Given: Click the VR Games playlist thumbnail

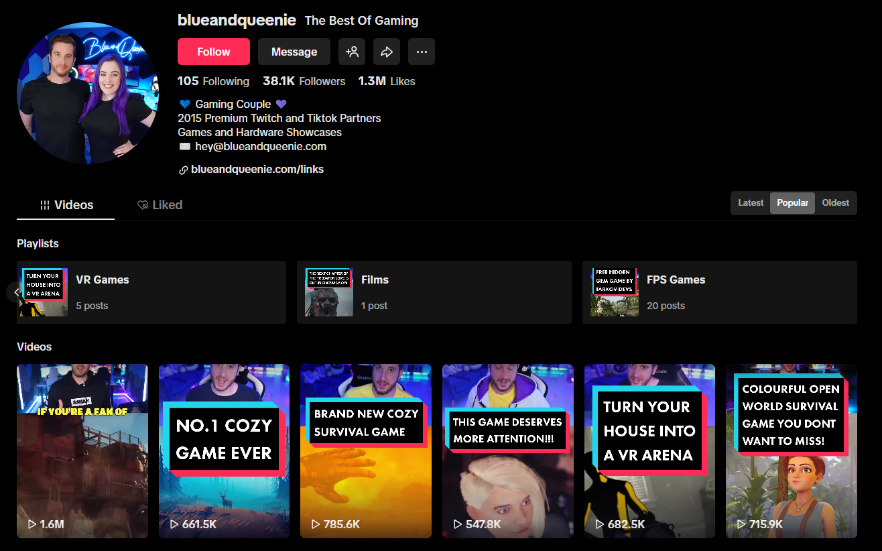Looking at the screenshot, I should (44, 292).
